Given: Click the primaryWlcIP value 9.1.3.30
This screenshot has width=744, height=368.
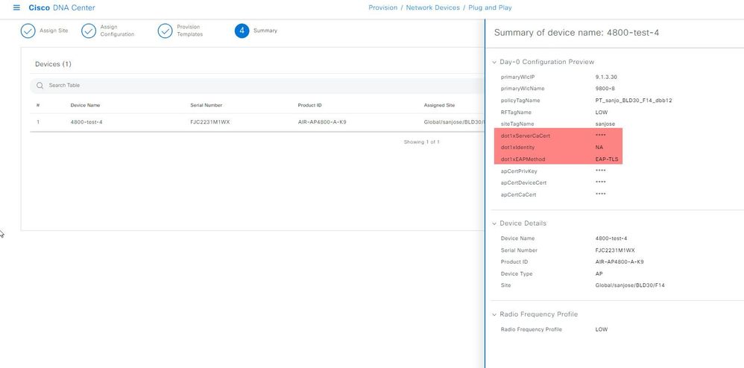Looking at the screenshot, I should (606, 77).
